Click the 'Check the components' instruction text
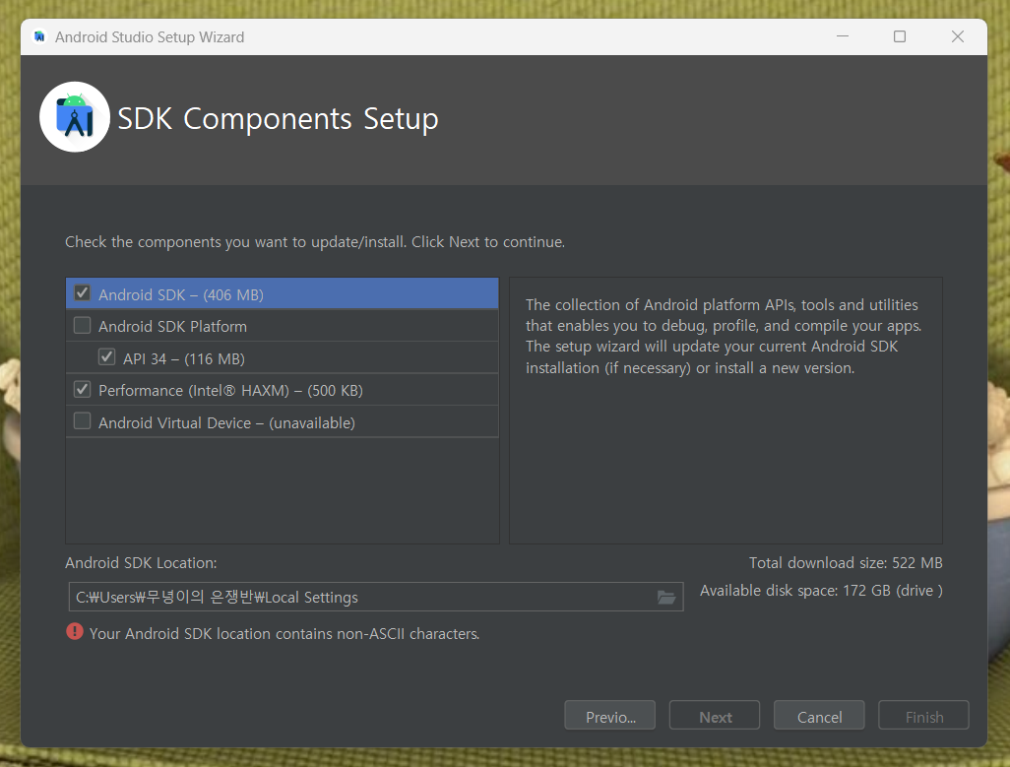Screen dimensions: 1010x767 tap(315, 242)
